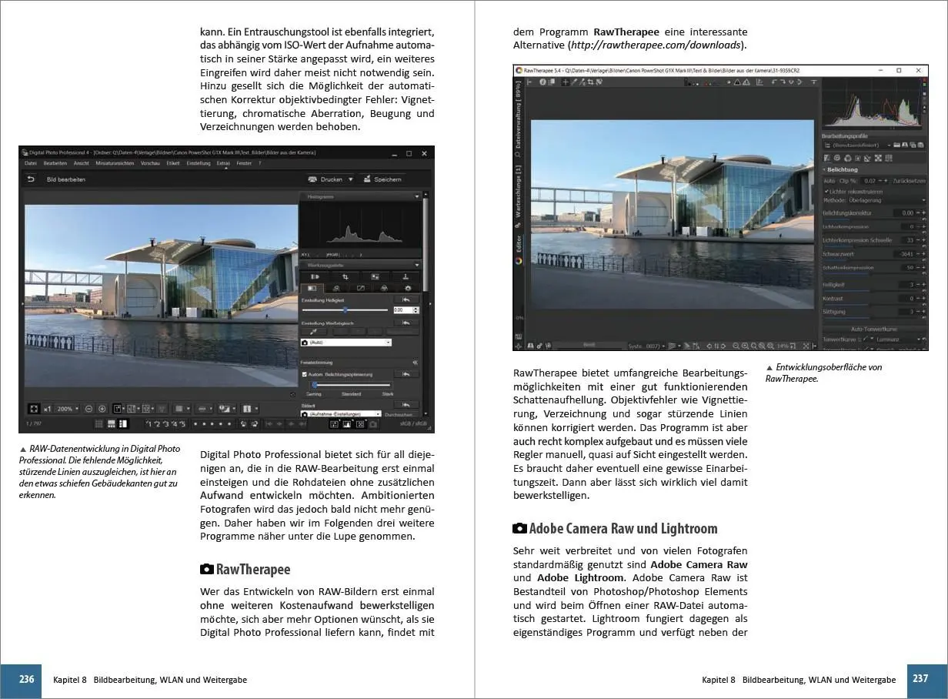Open the Extras menu
Image resolution: width=948 pixels, height=699 pixels.
[223, 163]
